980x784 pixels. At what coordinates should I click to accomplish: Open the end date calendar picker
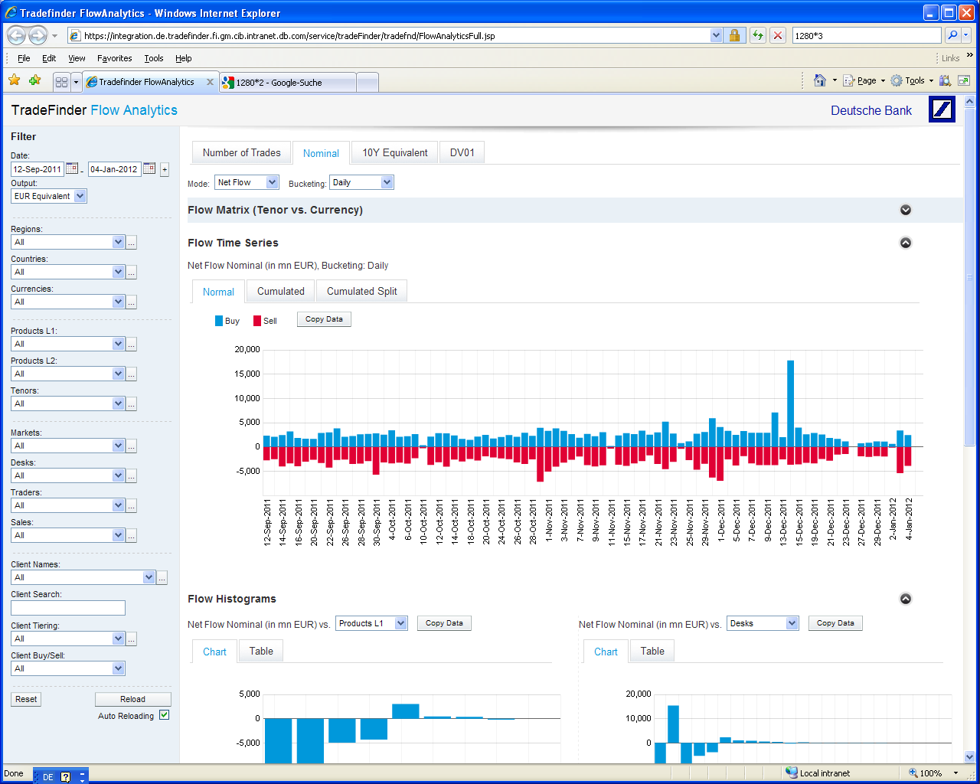coord(149,168)
